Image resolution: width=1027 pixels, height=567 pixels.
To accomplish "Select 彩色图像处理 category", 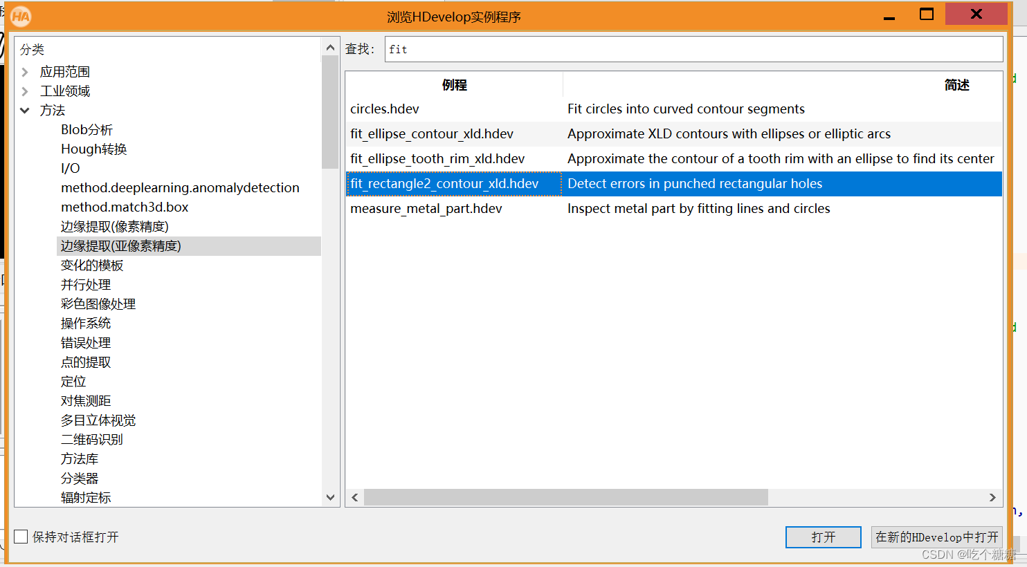I will [x=98, y=304].
